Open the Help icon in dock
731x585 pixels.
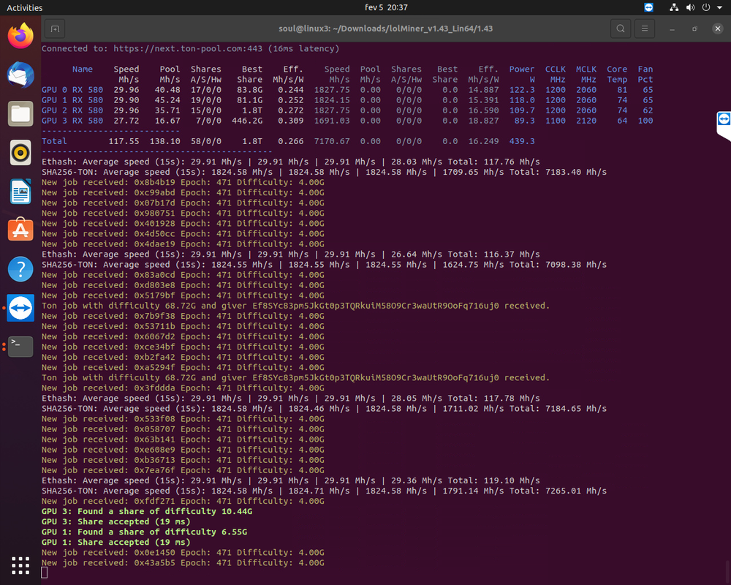[20, 269]
